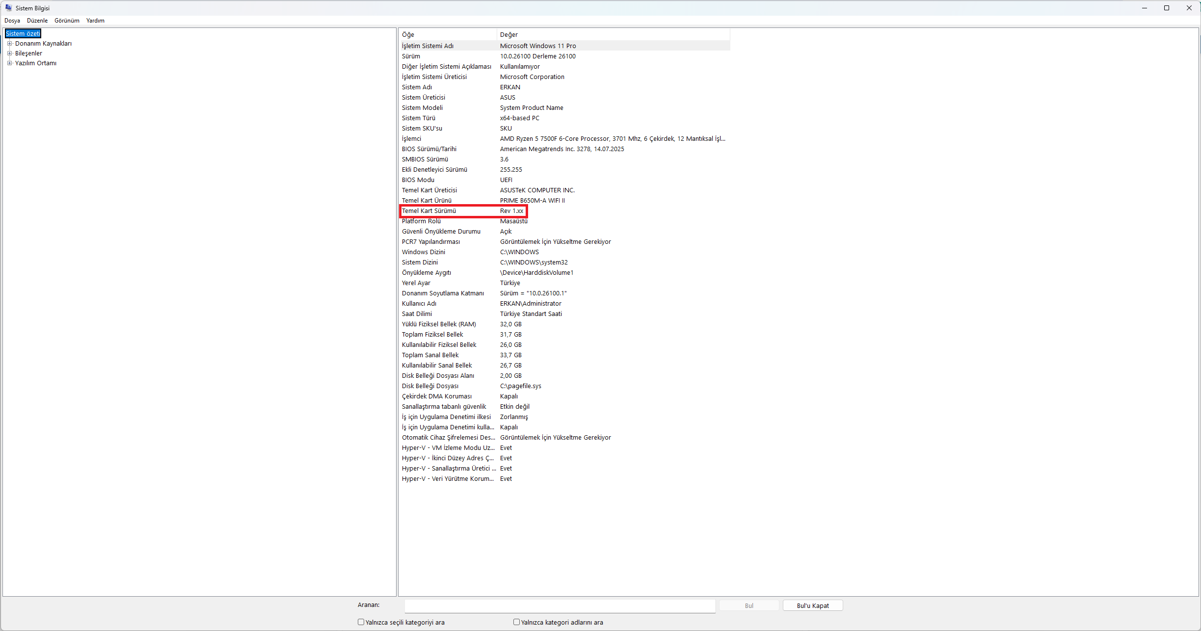Viewport: 1201px width, 631px height.
Task: Click the Bul'u Kapat button
Action: 813,606
